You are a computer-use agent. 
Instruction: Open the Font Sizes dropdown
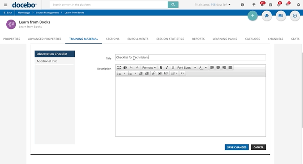click(x=187, y=68)
